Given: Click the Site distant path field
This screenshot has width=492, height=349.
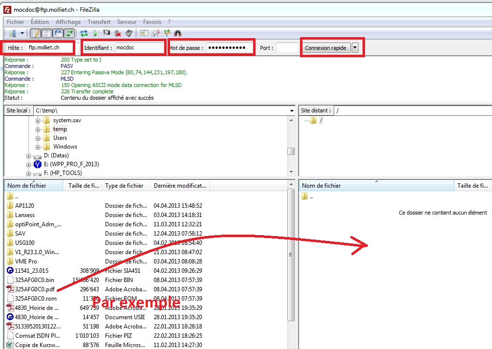Looking at the screenshot, I should 413,110.
